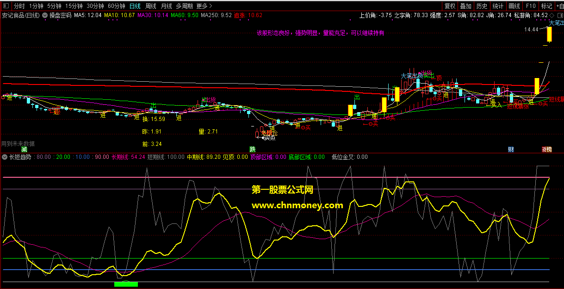564x289 pixels.
Task: Click the MA60: 9.50 value
Action: [x=185, y=15]
